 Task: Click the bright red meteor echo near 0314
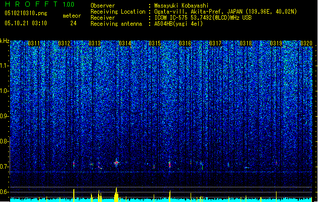116,163
